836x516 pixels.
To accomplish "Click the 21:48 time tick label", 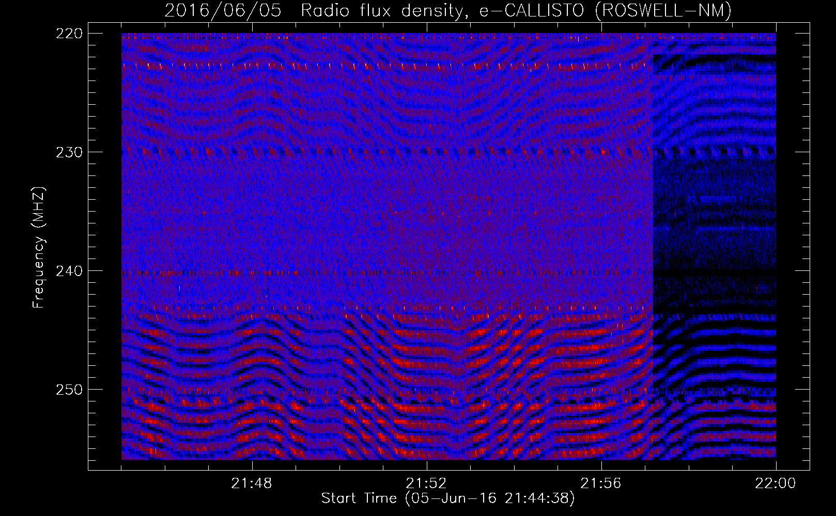I will coord(252,483).
